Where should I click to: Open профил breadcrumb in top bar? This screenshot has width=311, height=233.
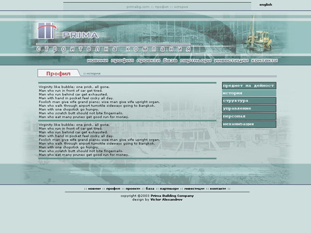pyautogui.click(x=162, y=7)
